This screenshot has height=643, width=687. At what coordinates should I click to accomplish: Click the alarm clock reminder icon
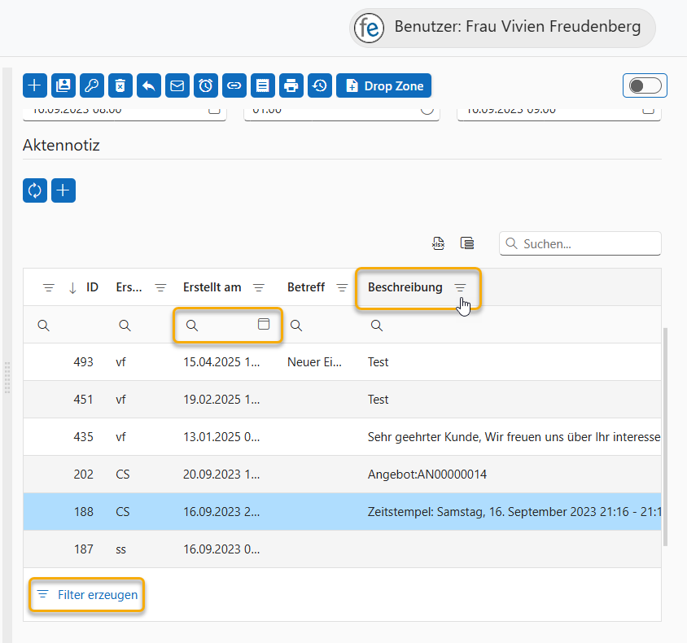pyautogui.click(x=206, y=85)
